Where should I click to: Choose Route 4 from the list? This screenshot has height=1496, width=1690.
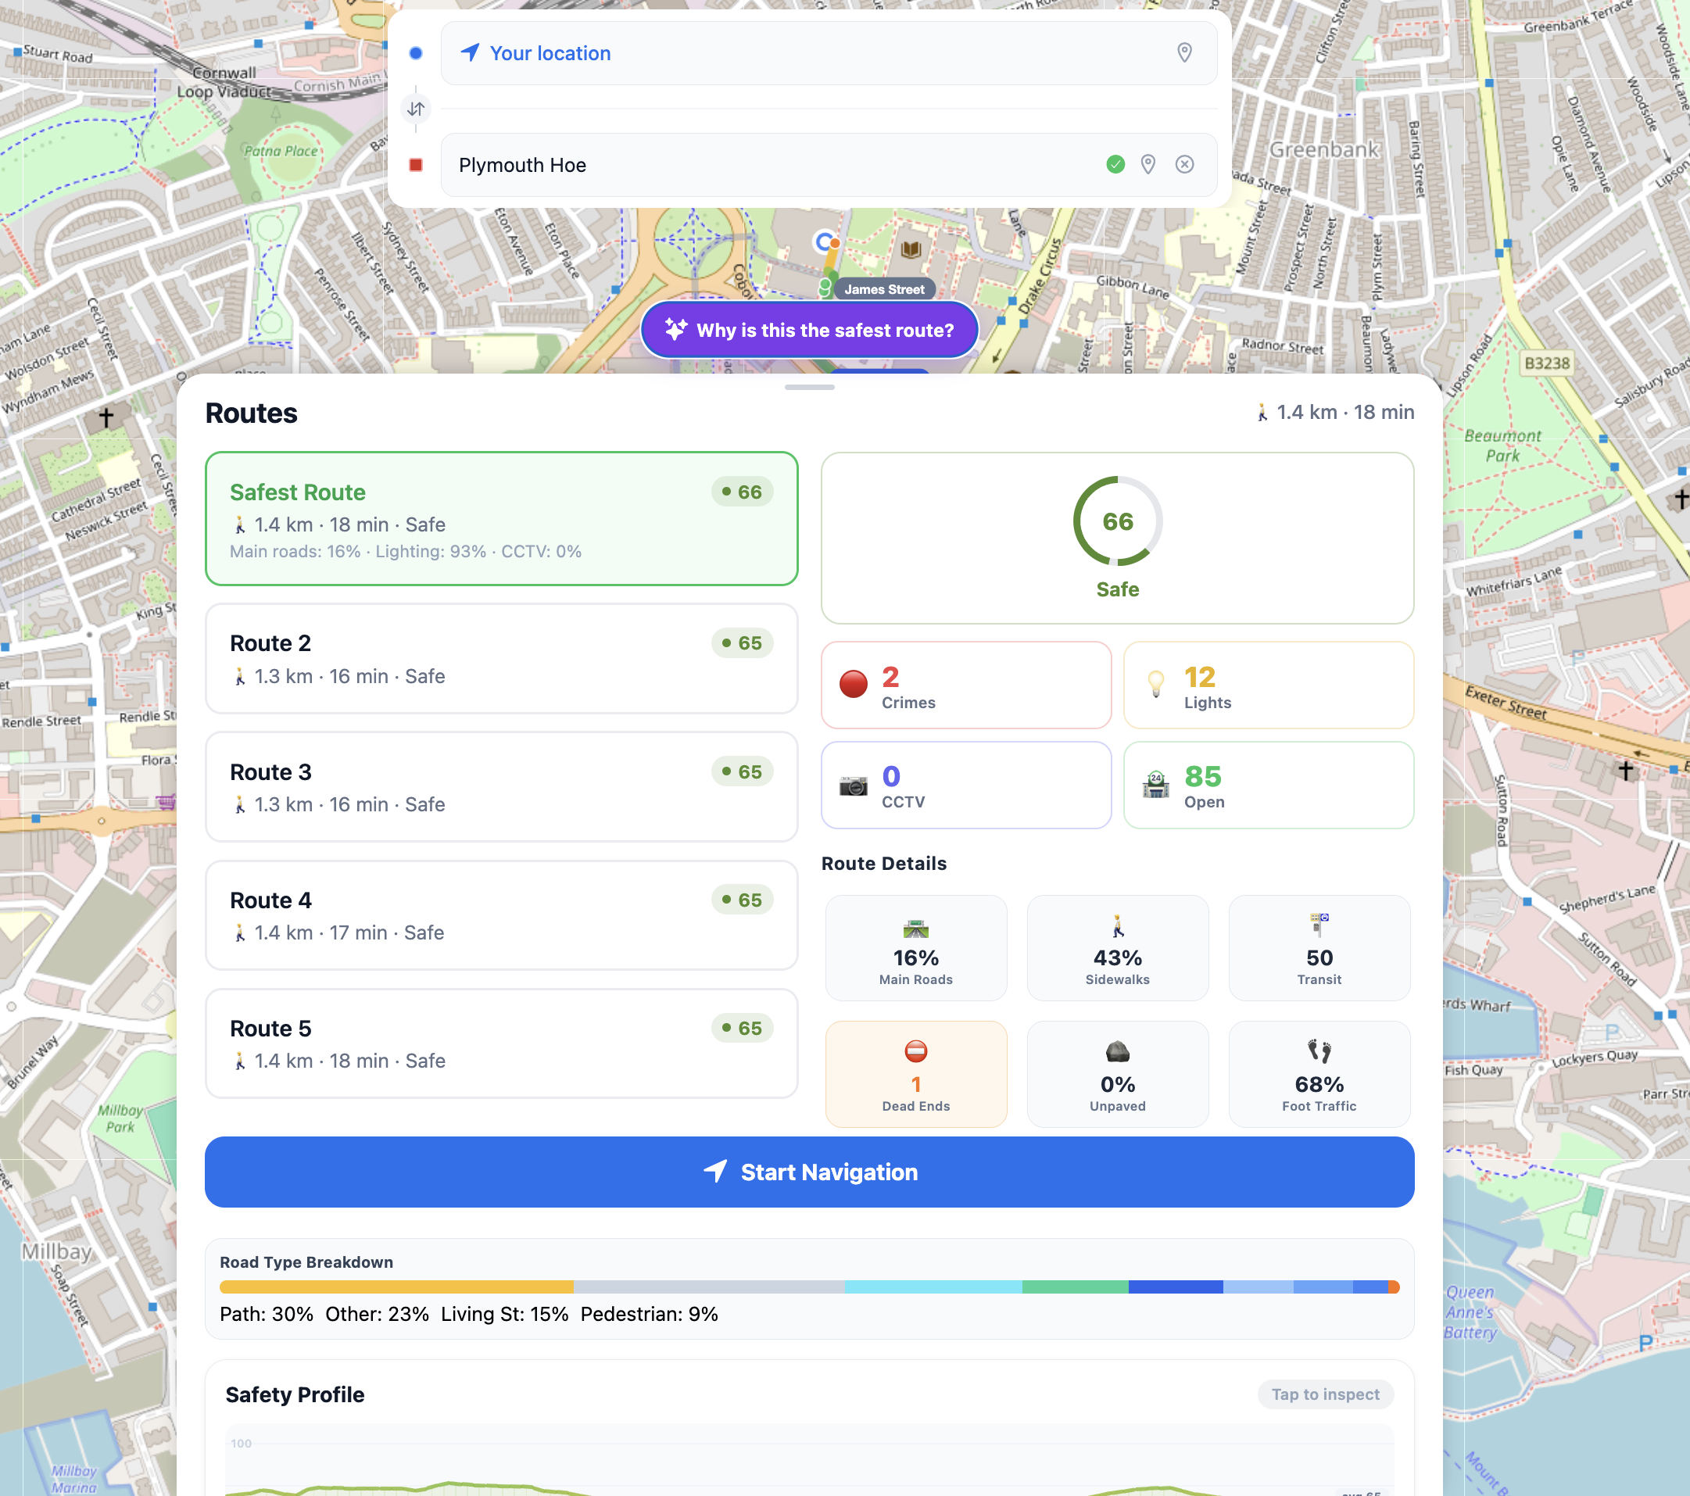point(501,915)
